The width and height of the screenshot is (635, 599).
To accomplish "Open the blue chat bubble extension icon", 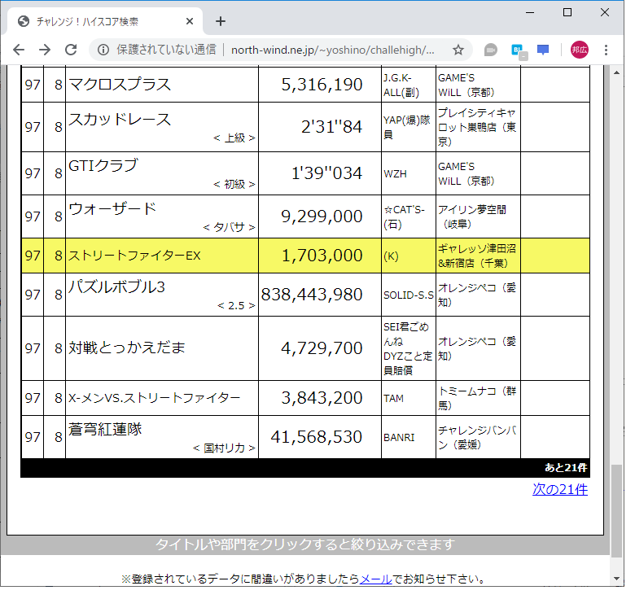I will click(x=543, y=50).
